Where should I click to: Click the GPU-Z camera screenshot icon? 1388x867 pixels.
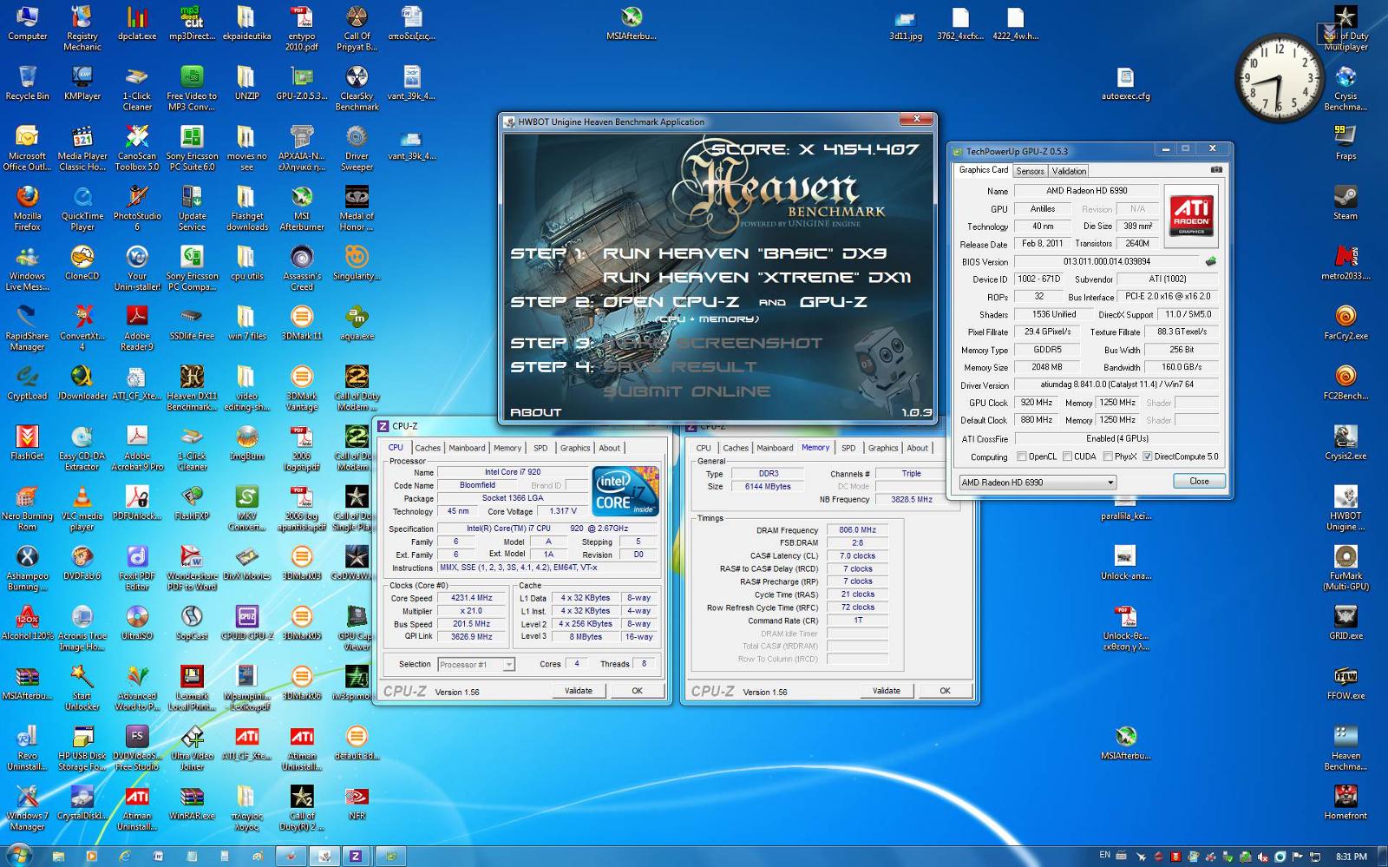point(1216,170)
